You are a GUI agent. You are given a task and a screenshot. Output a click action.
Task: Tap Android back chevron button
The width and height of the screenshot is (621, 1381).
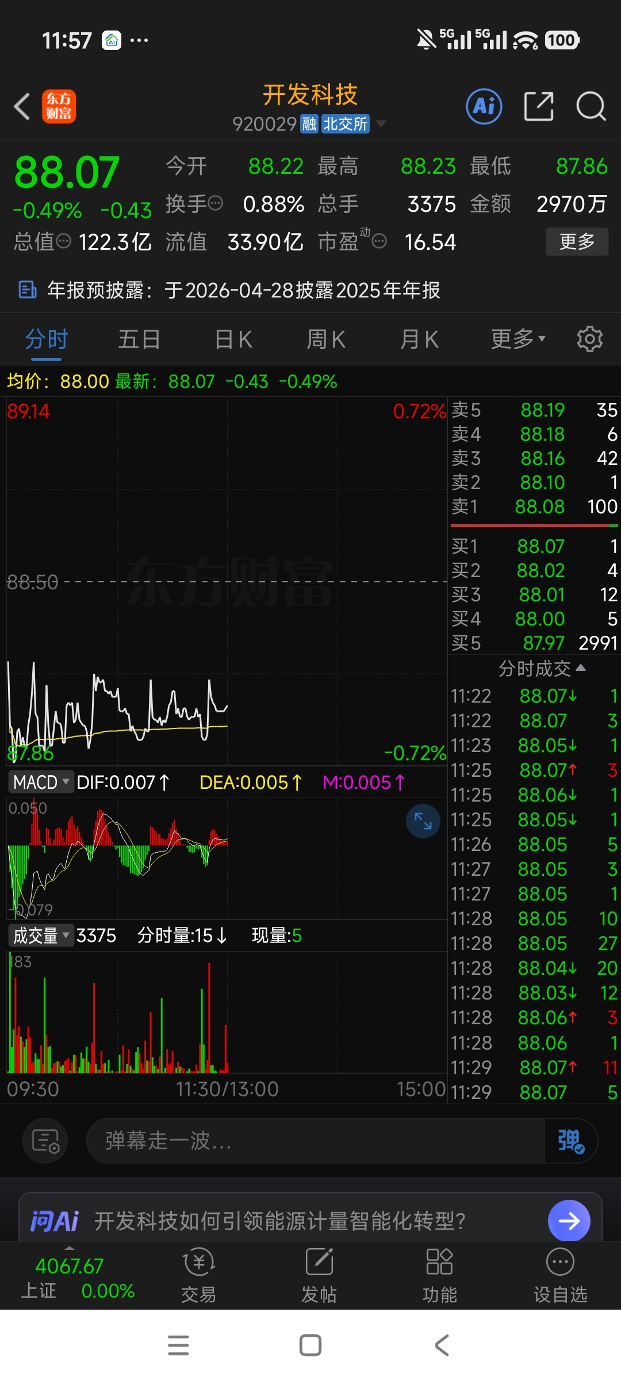pos(442,1345)
